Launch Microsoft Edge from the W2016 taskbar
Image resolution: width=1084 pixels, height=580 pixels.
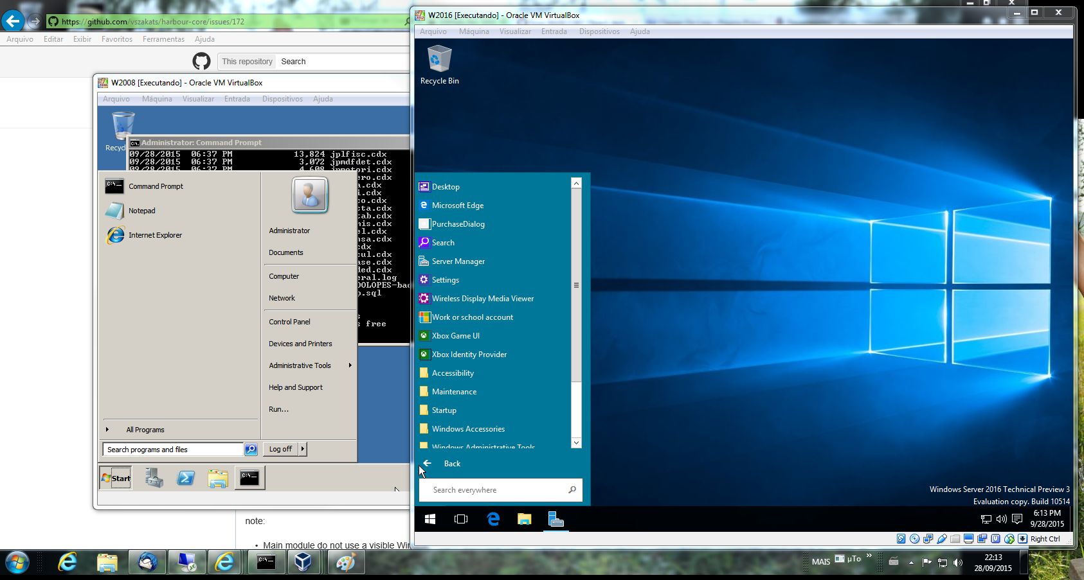coord(493,519)
